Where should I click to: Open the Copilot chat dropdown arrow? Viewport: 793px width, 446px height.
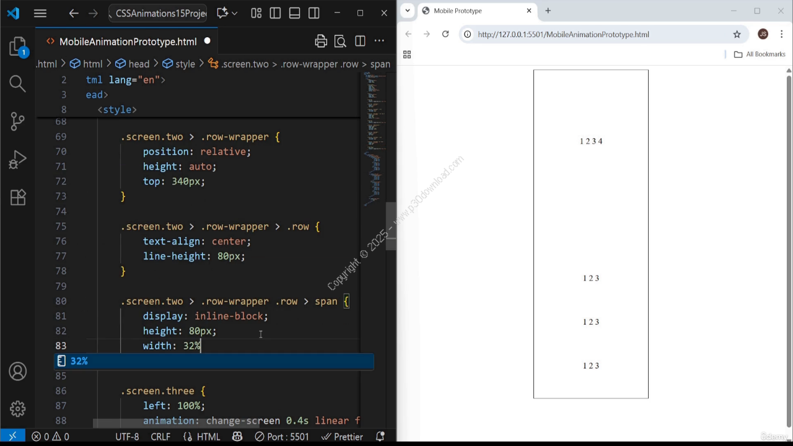[234, 13]
